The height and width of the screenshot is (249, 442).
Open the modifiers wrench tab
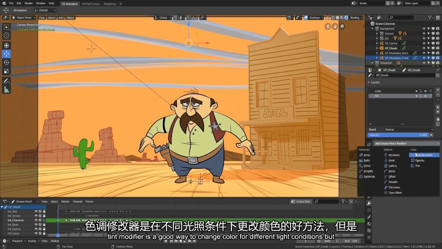click(x=369, y=203)
